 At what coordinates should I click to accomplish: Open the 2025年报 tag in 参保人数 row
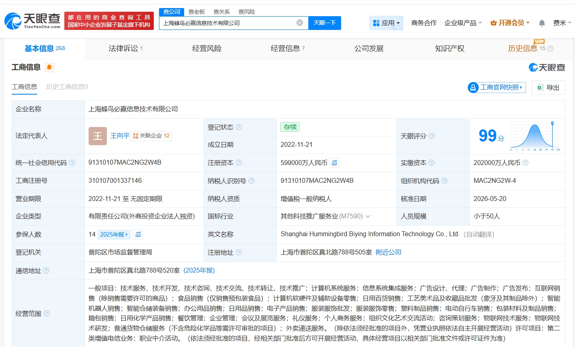(x=114, y=234)
